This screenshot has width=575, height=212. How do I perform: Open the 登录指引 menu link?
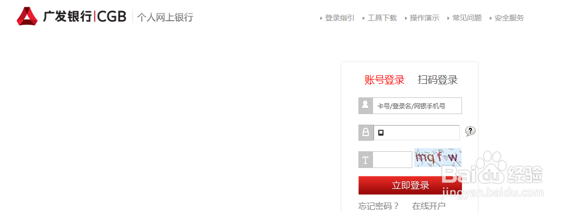340,18
